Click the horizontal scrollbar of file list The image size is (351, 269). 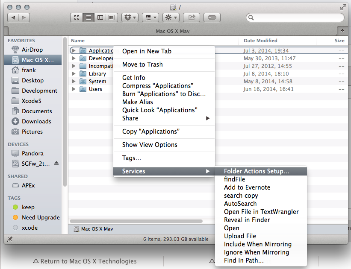tap(136, 221)
